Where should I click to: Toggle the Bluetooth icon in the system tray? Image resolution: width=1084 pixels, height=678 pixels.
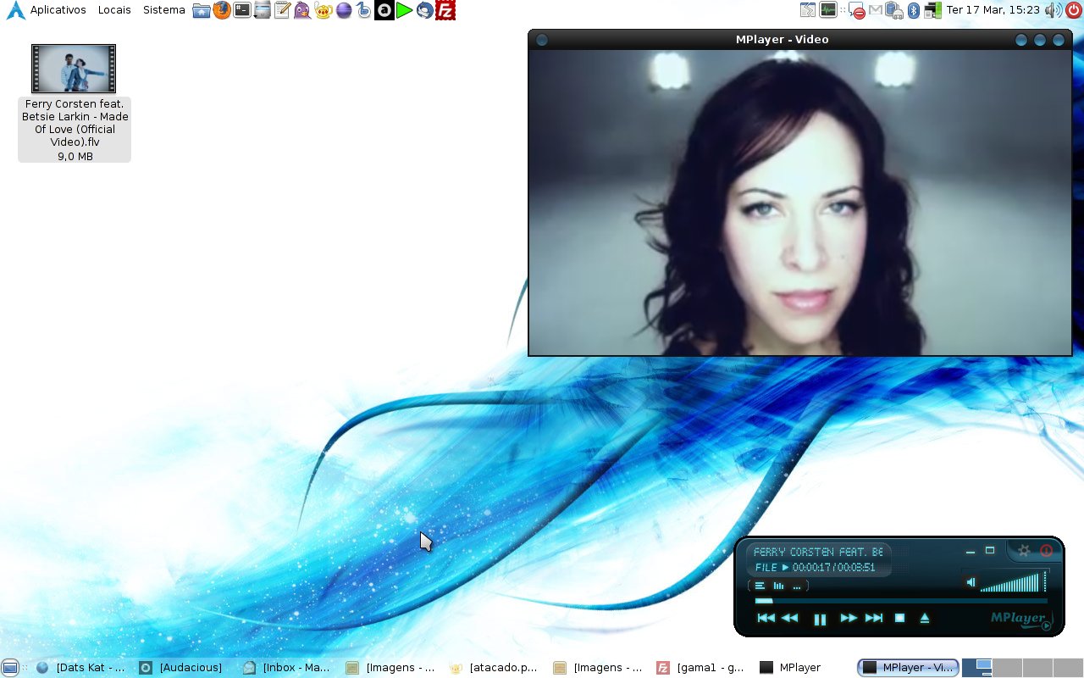(x=914, y=10)
